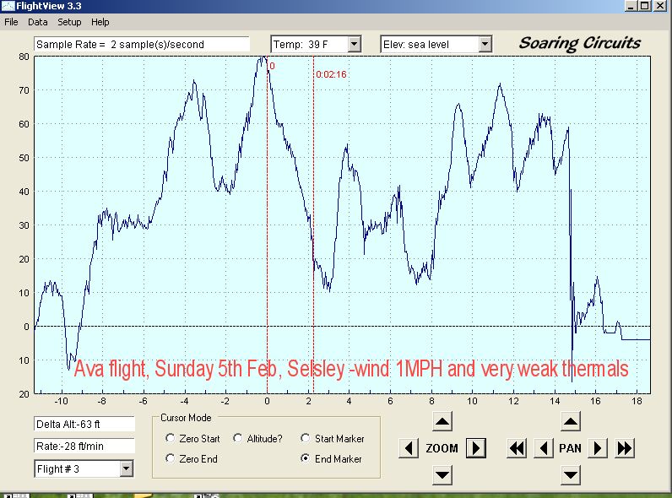
Task: Click the Cursor Mode group label
Action: click(186, 418)
